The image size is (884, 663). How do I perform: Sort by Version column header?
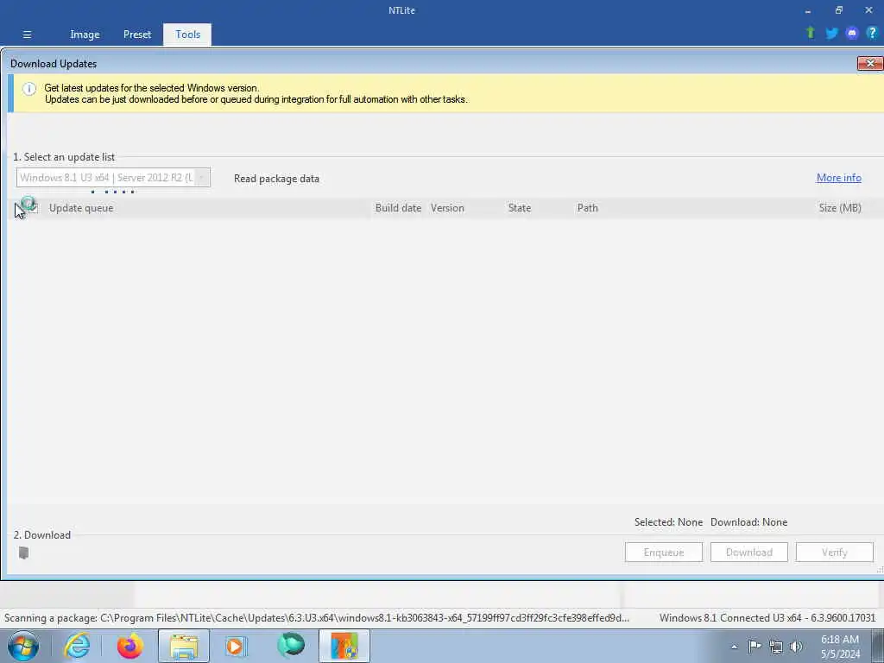pos(447,208)
